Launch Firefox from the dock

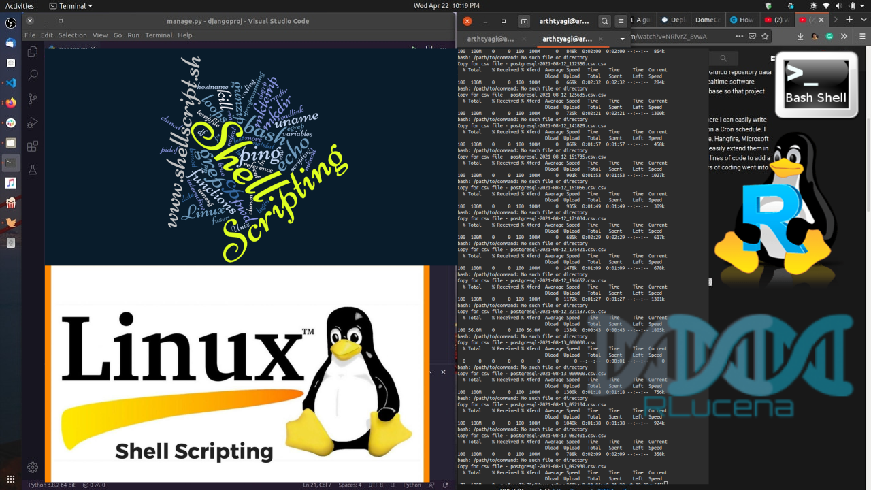[x=11, y=103]
